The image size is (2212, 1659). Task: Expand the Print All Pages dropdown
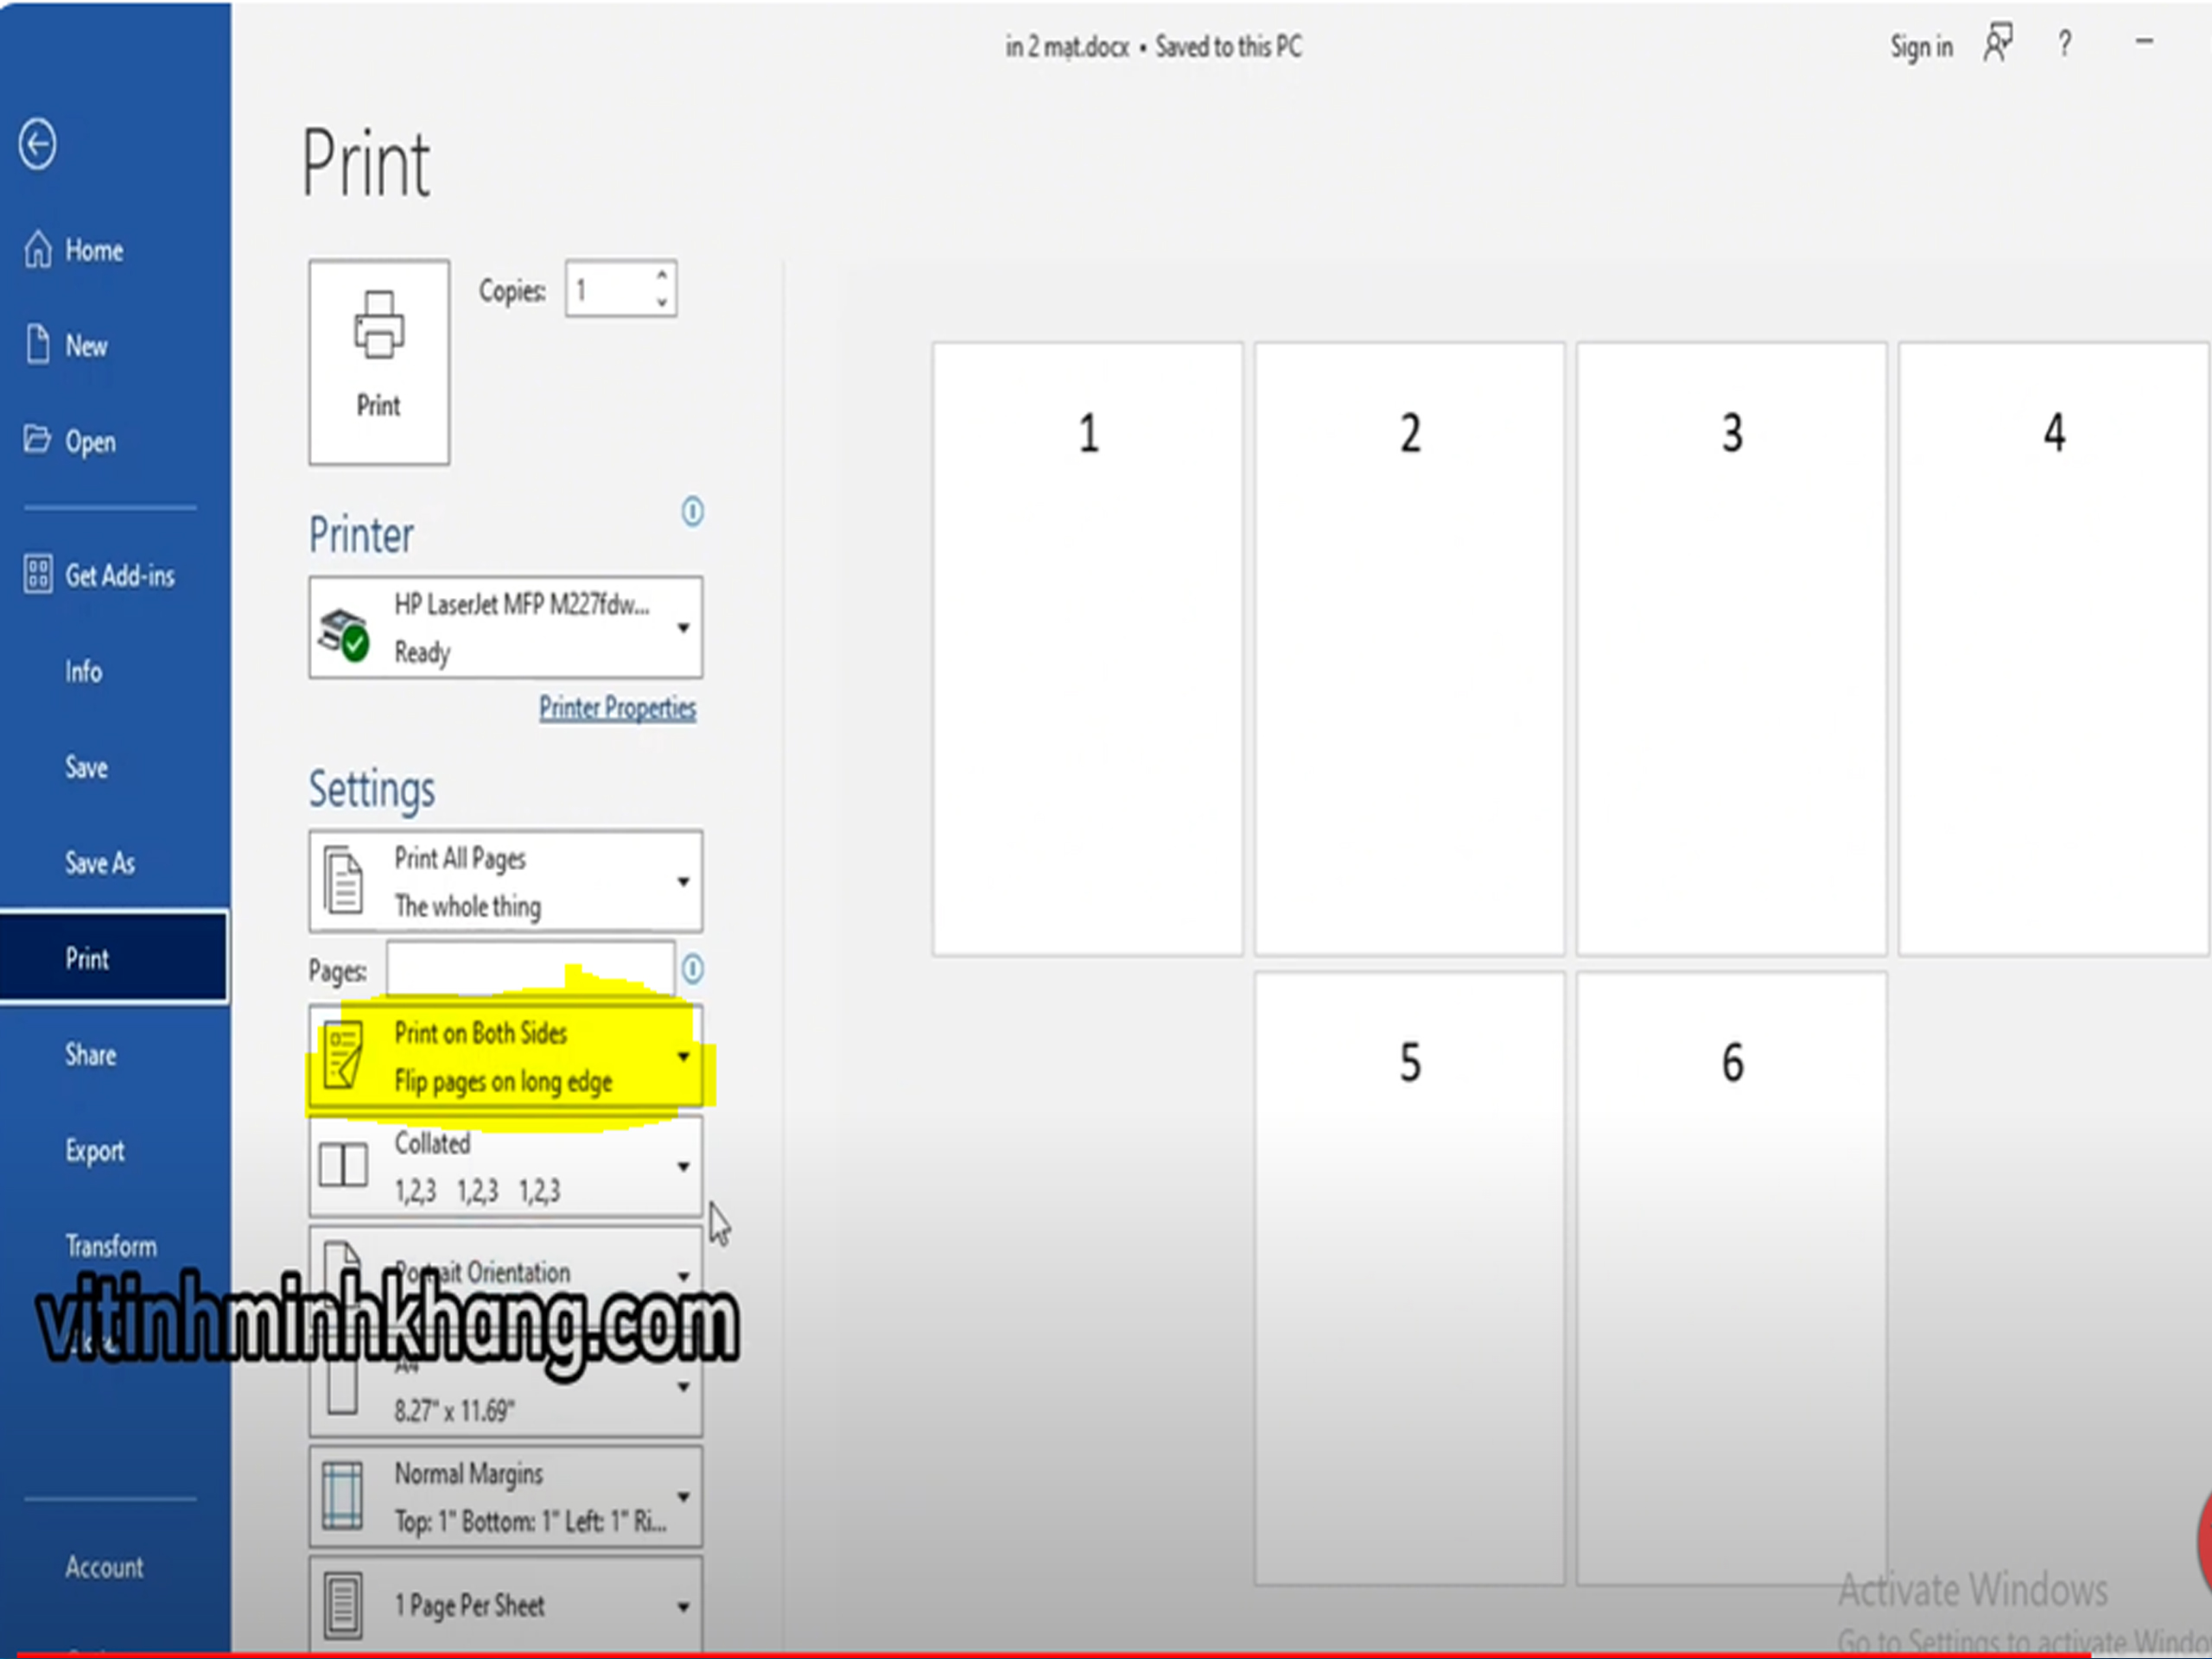pyautogui.click(x=506, y=881)
